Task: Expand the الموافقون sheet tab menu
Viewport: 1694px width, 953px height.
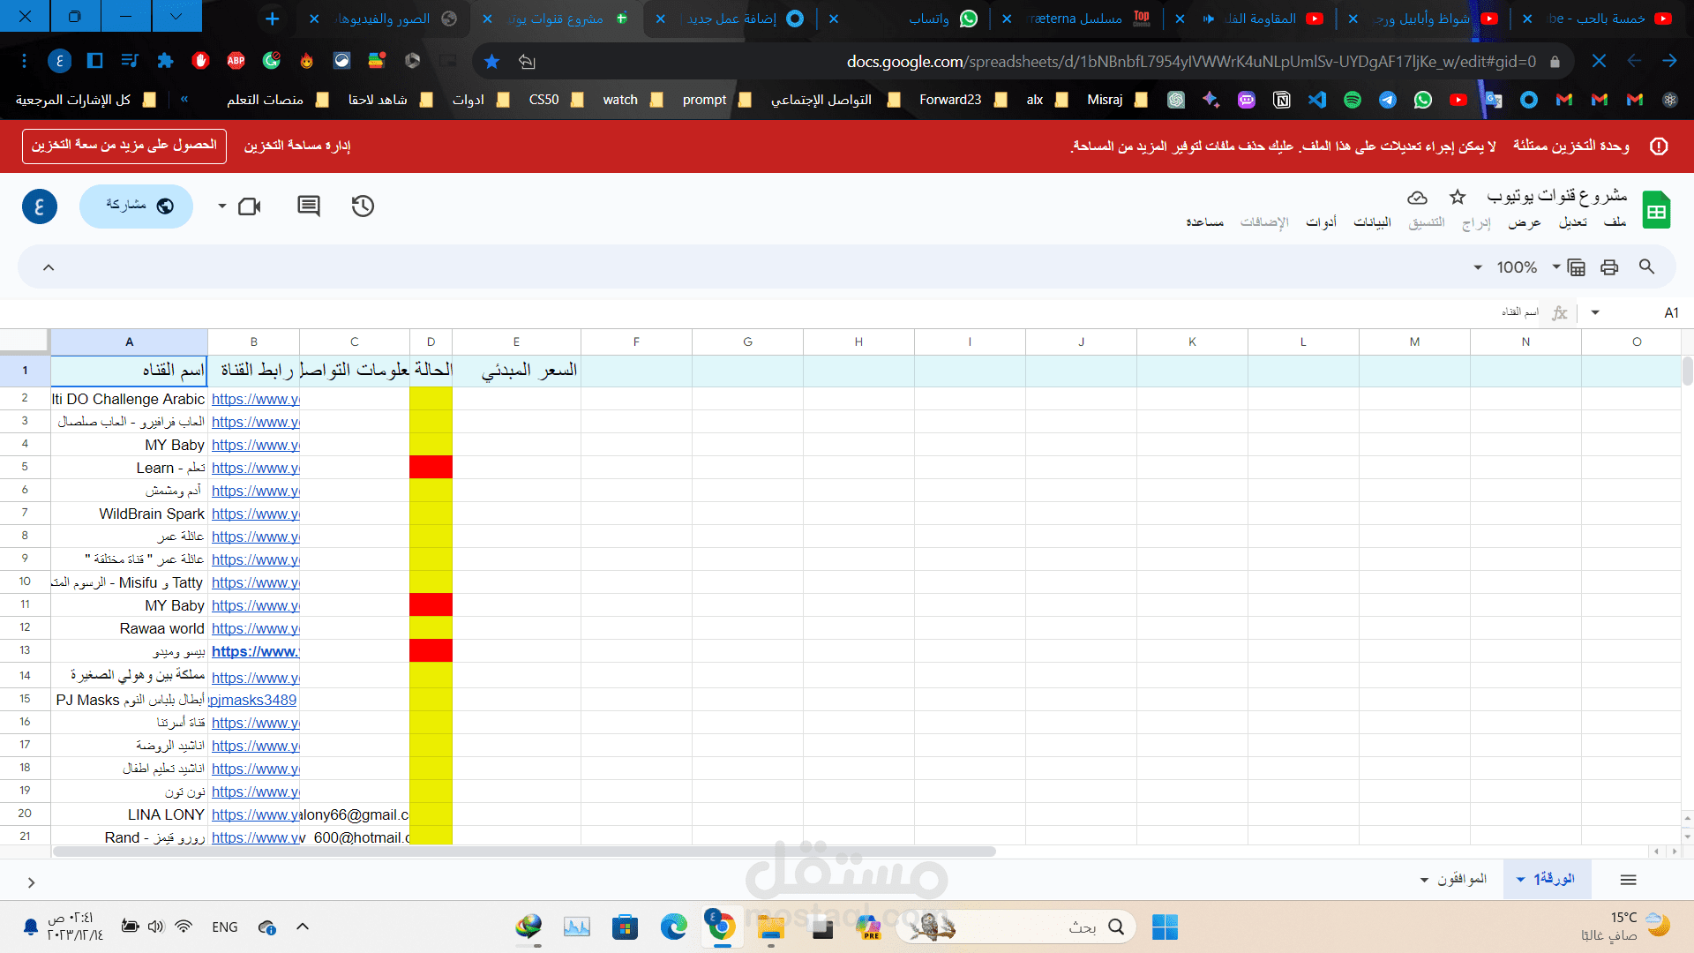Action: click(x=1424, y=880)
